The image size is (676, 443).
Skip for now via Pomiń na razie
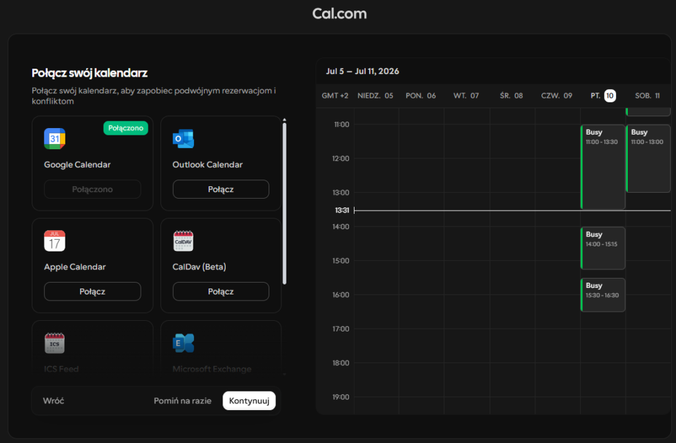point(182,401)
